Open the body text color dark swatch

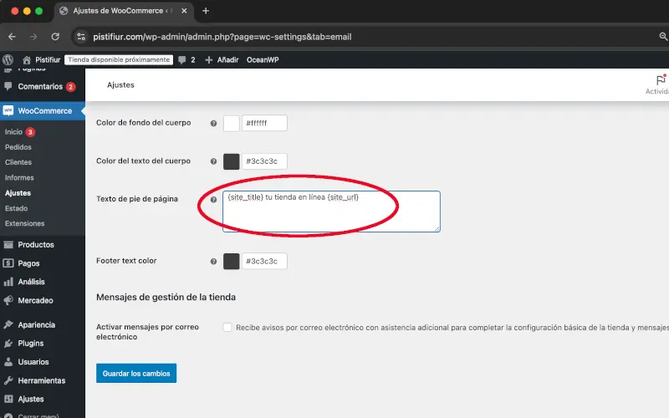[x=232, y=161]
